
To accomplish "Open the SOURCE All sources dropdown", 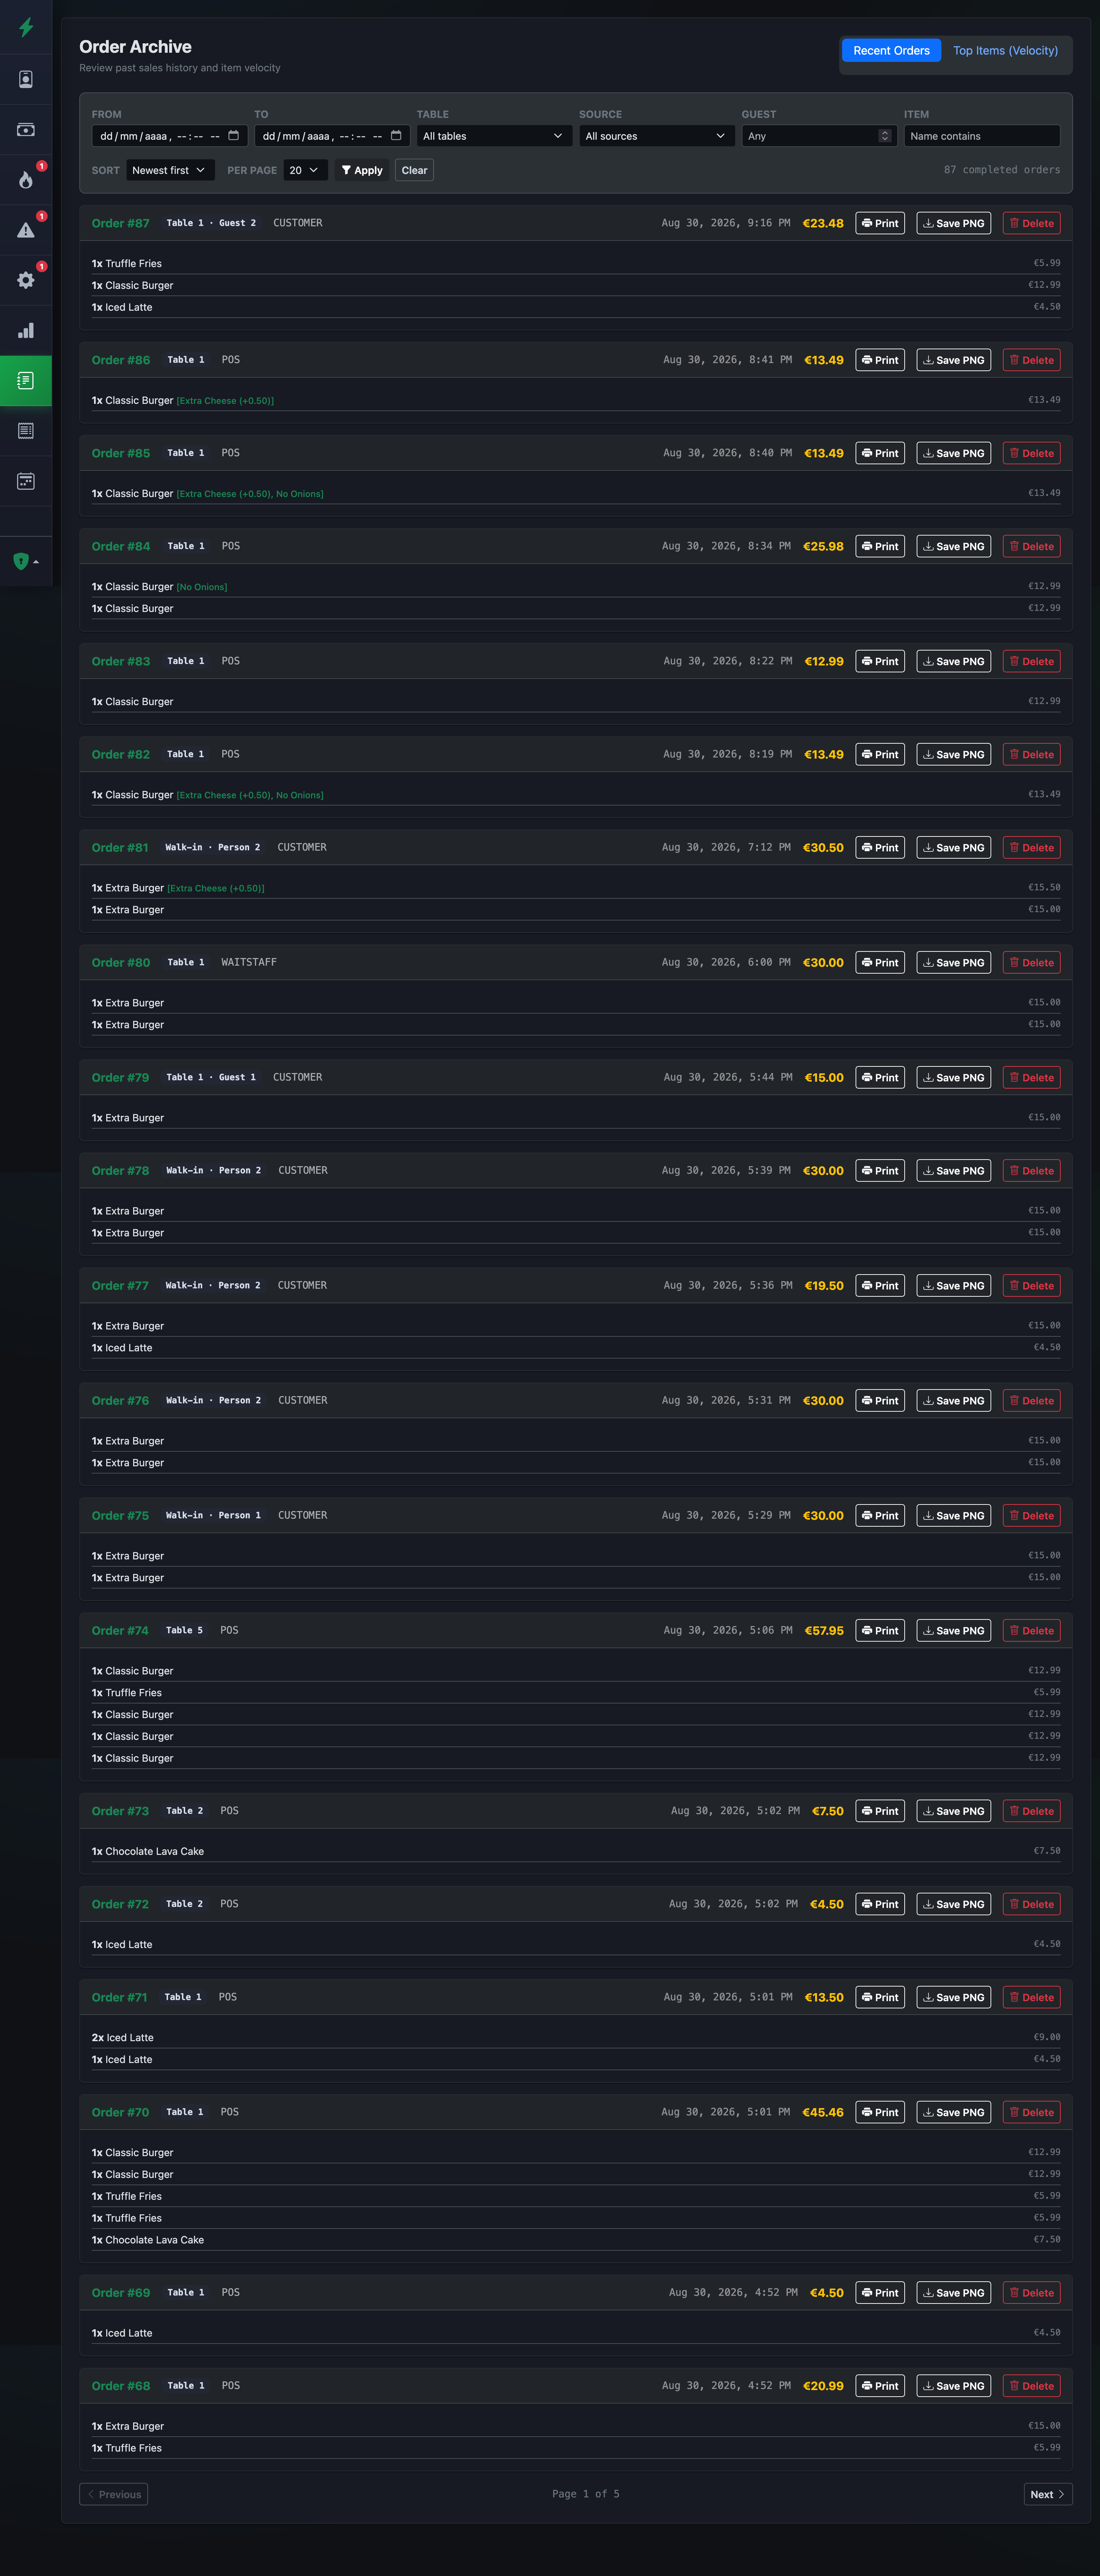I will (657, 136).
